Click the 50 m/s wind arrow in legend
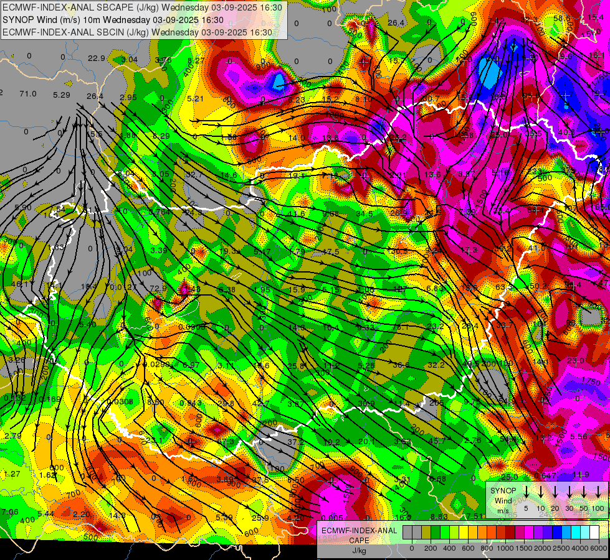The height and width of the screenshot is (560, 610). coord(584,492)
